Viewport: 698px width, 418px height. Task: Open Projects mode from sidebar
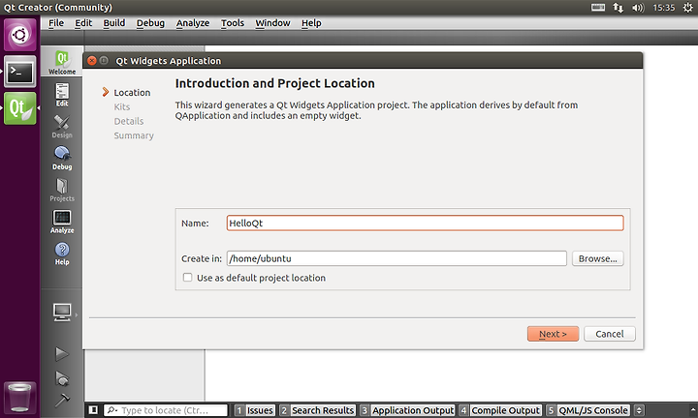pos(62,190)
